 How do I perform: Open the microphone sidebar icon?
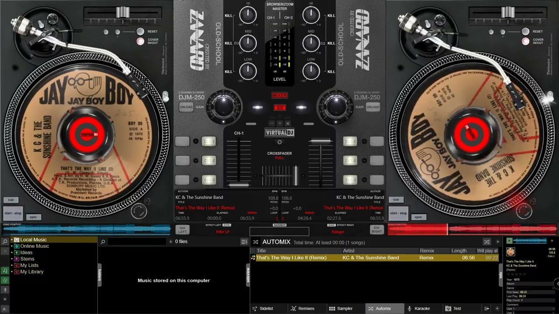5,290
